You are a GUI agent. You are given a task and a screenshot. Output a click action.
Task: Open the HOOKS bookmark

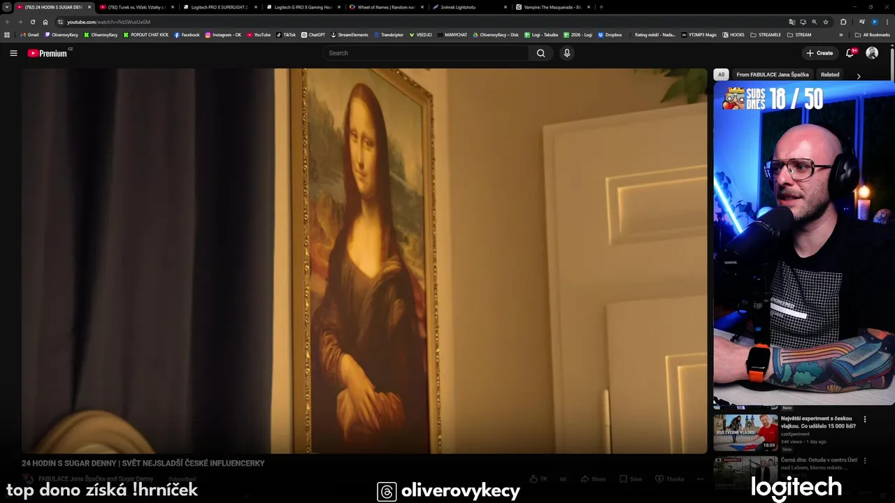tap(734, 35)
